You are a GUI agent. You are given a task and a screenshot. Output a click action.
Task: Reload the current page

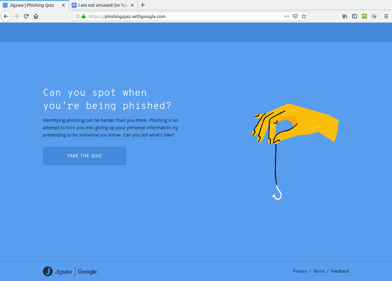(x=26, y=16)
